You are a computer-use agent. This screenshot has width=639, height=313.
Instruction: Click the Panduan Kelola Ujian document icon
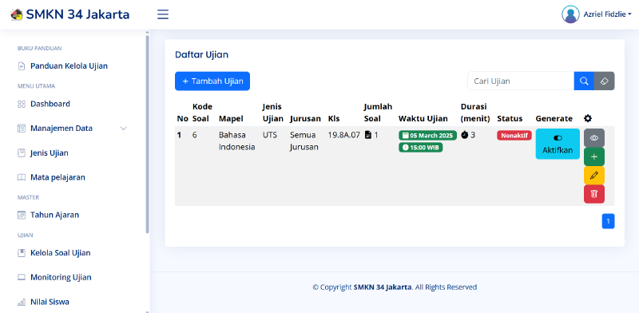(x=22, y=66)
